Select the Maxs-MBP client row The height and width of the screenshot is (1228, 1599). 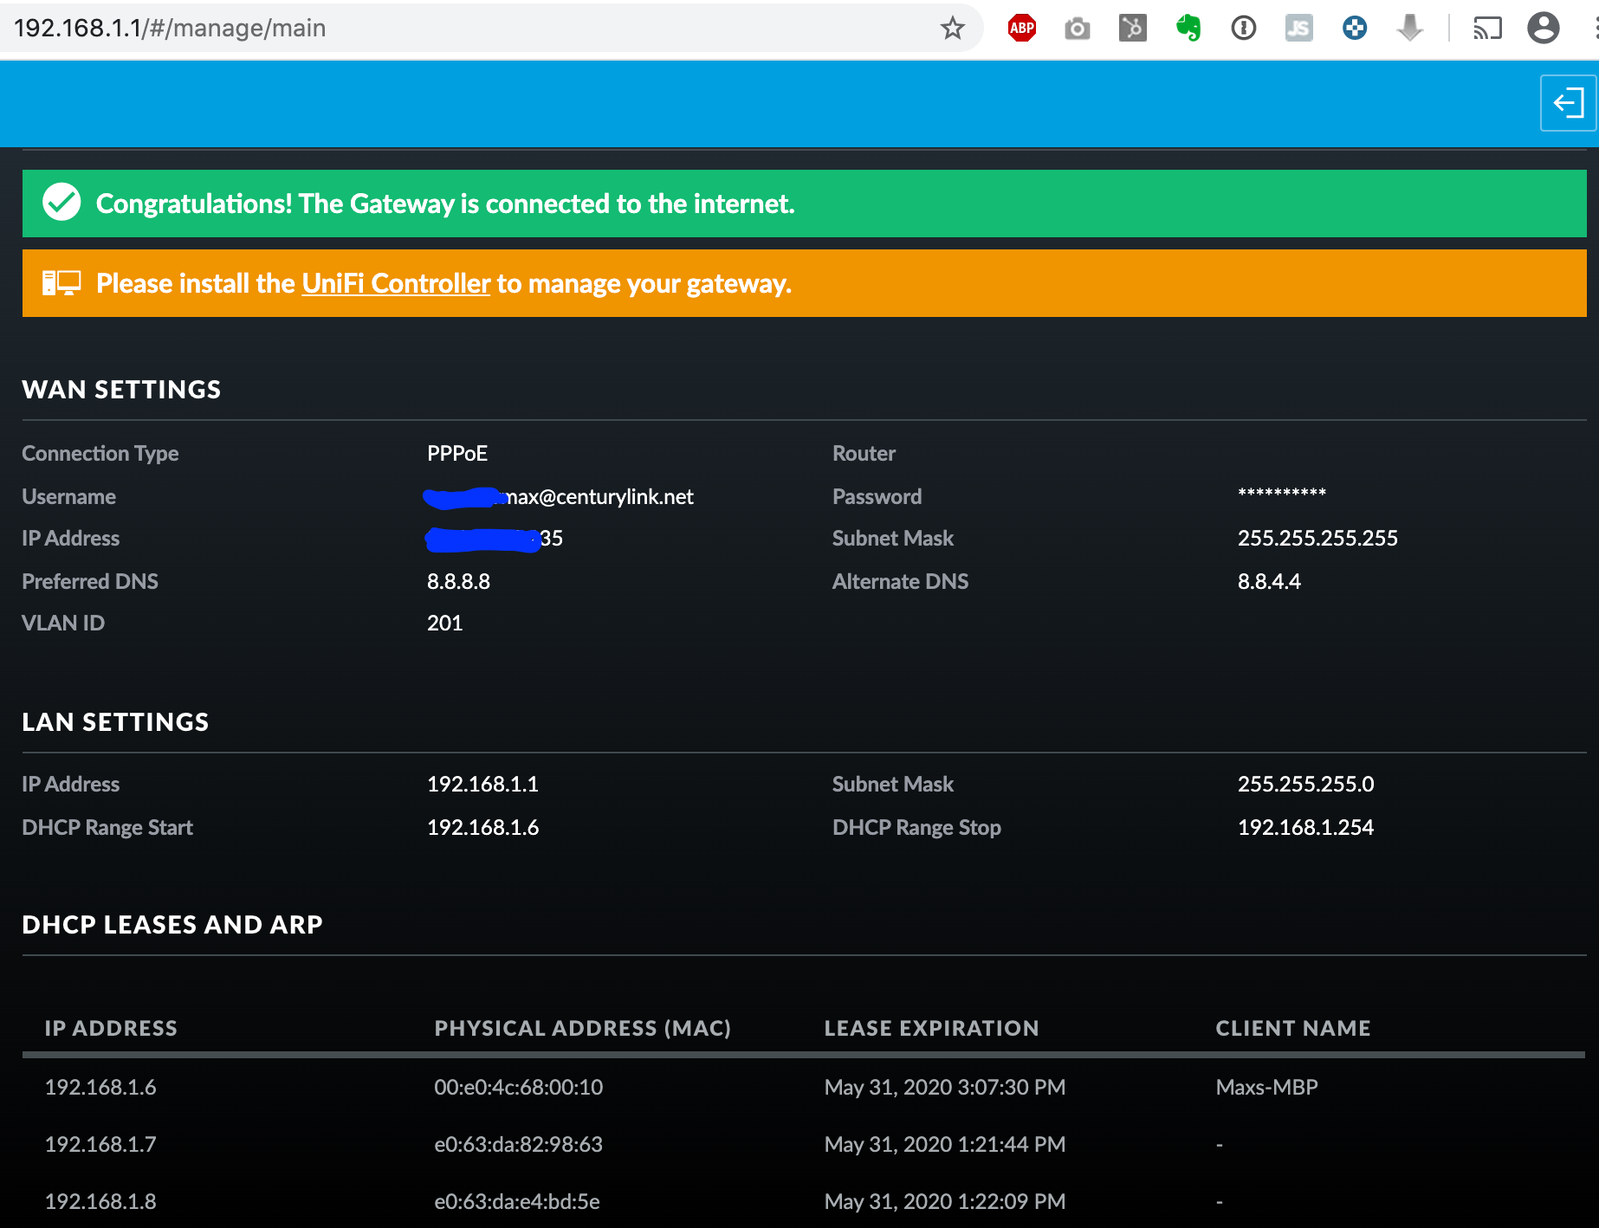pos(1266,1087)
